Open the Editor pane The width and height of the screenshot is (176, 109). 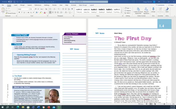(x=167, y=10)
